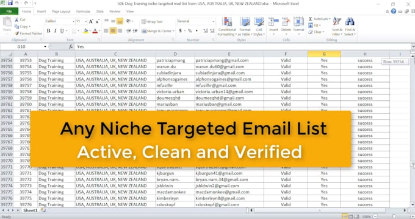
Task: Open the File tab
Action: [9, 12]
